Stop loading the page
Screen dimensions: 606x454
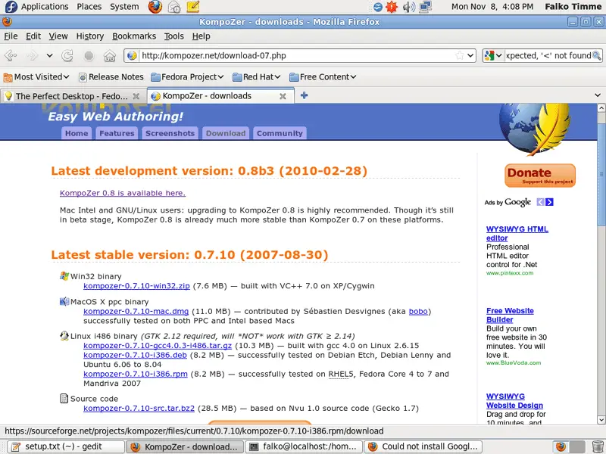(89, 56)
